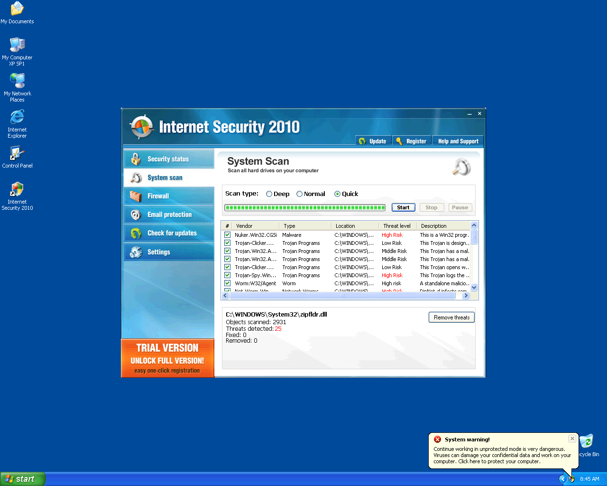The width and height of the screenshot is (607, 486).
Task: Click the Internet Security 2010 shield logo
Action: click(x=141, y=127)
